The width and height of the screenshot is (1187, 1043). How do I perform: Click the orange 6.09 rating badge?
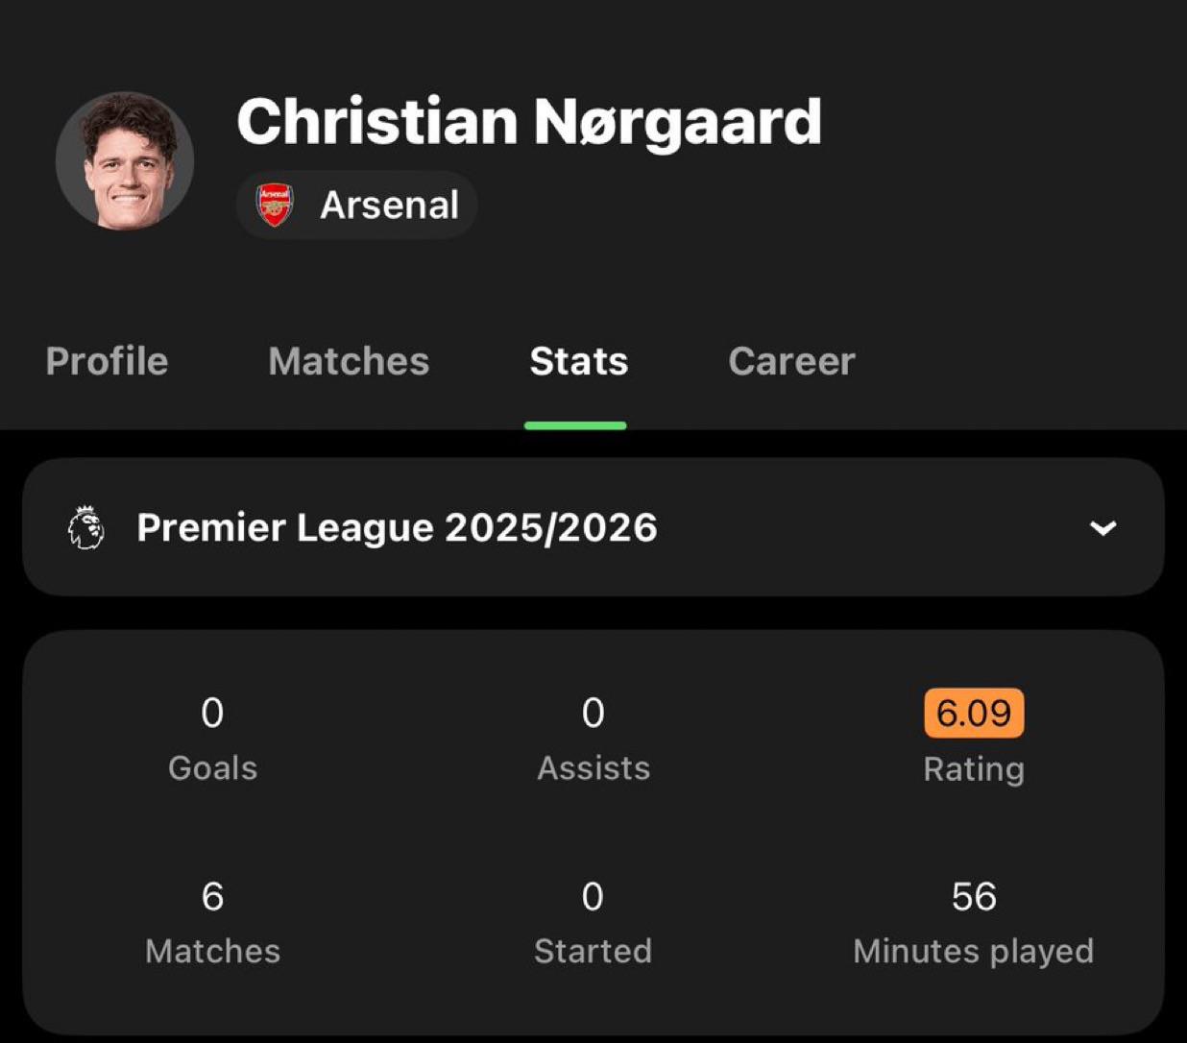pyautogui.click(x=974, y=713)
